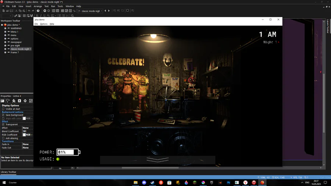Open the Movement running-man tab in Properties

pos(14,101)
